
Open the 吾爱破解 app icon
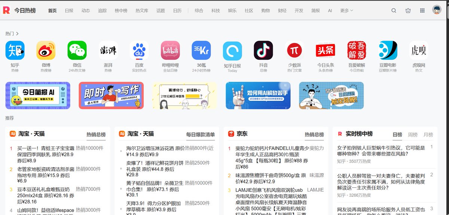tap(357, 50)
